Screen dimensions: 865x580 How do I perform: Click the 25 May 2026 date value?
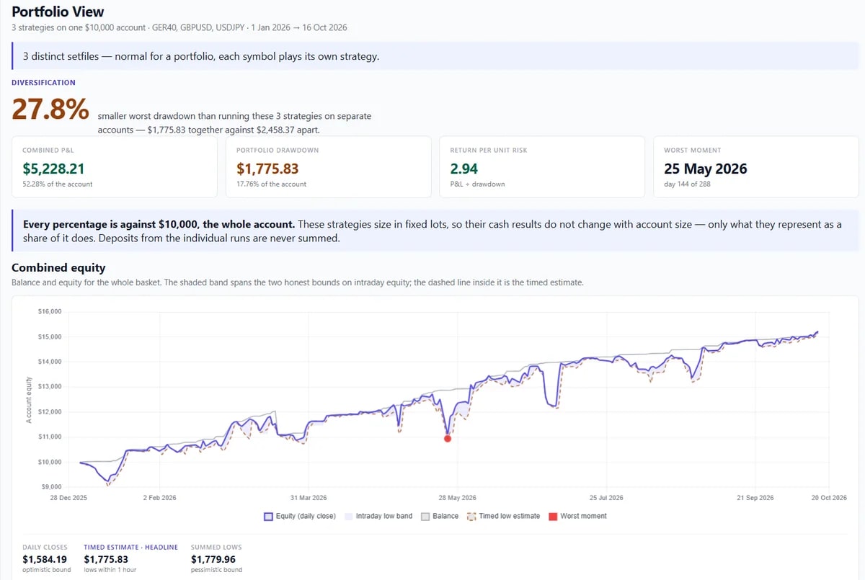(x=705, y=169)
